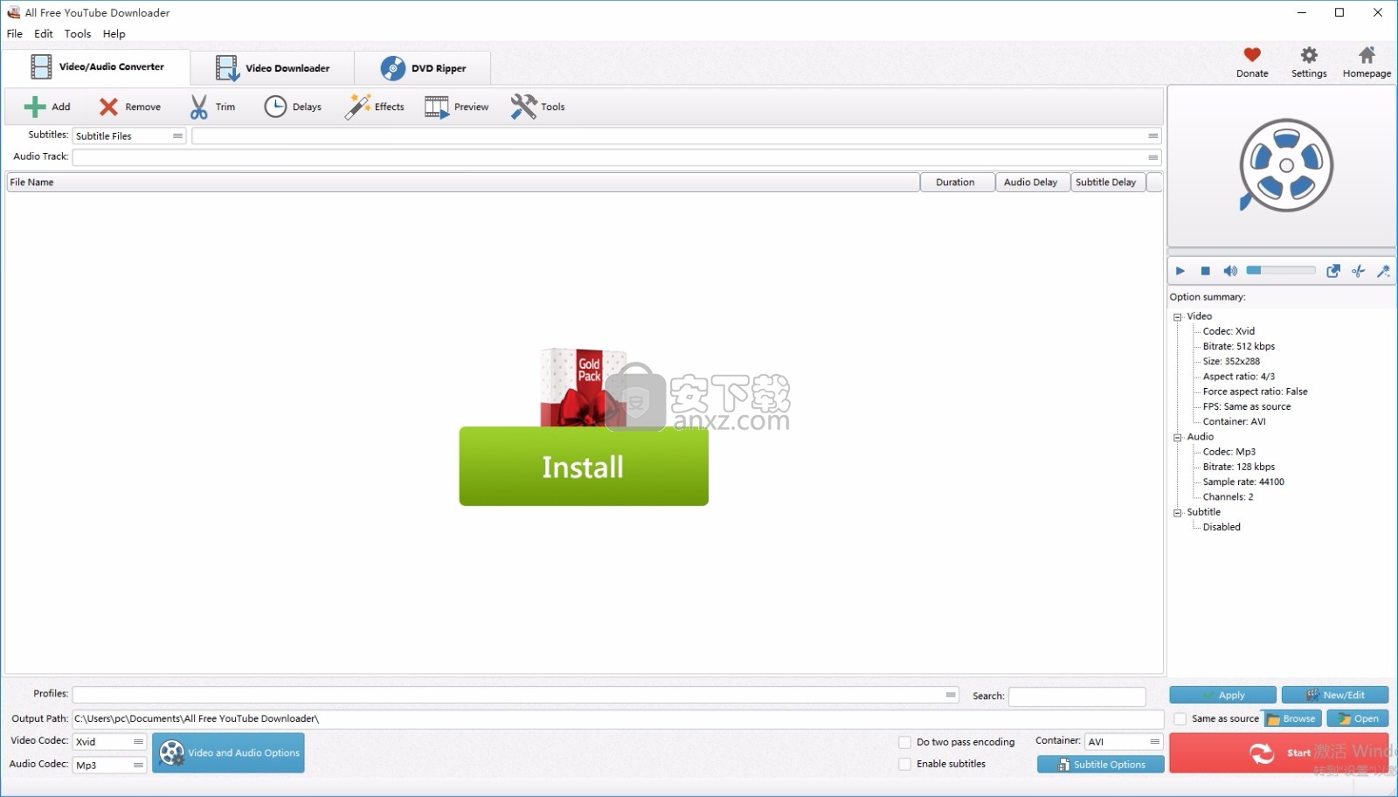Screen dimensions: 1398x797
Task: Collapse the Subtitle tree node
Action: point(1178,513)
